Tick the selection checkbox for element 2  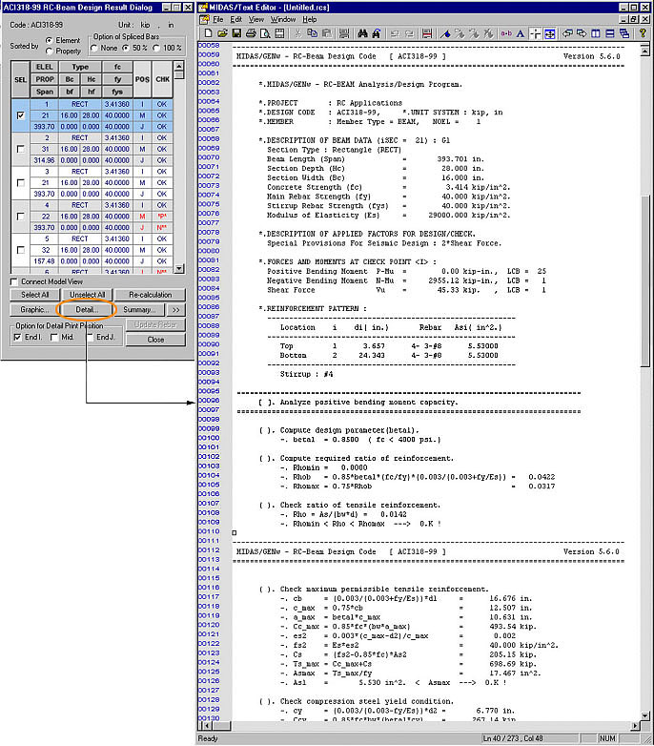(x=21, y=150)
